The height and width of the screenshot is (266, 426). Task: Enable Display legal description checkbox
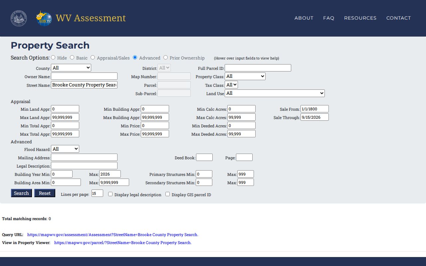[110, 194]
